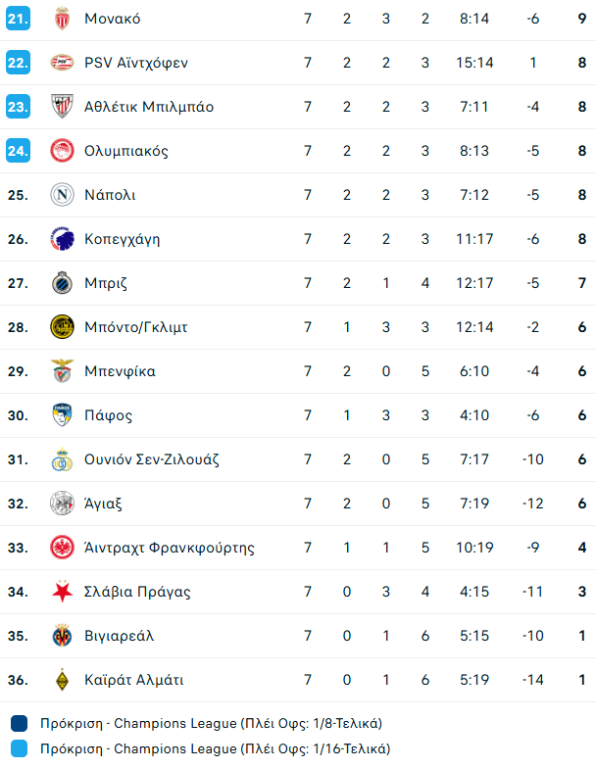Click the Copenhagen club crest

(x=62, y=239)
